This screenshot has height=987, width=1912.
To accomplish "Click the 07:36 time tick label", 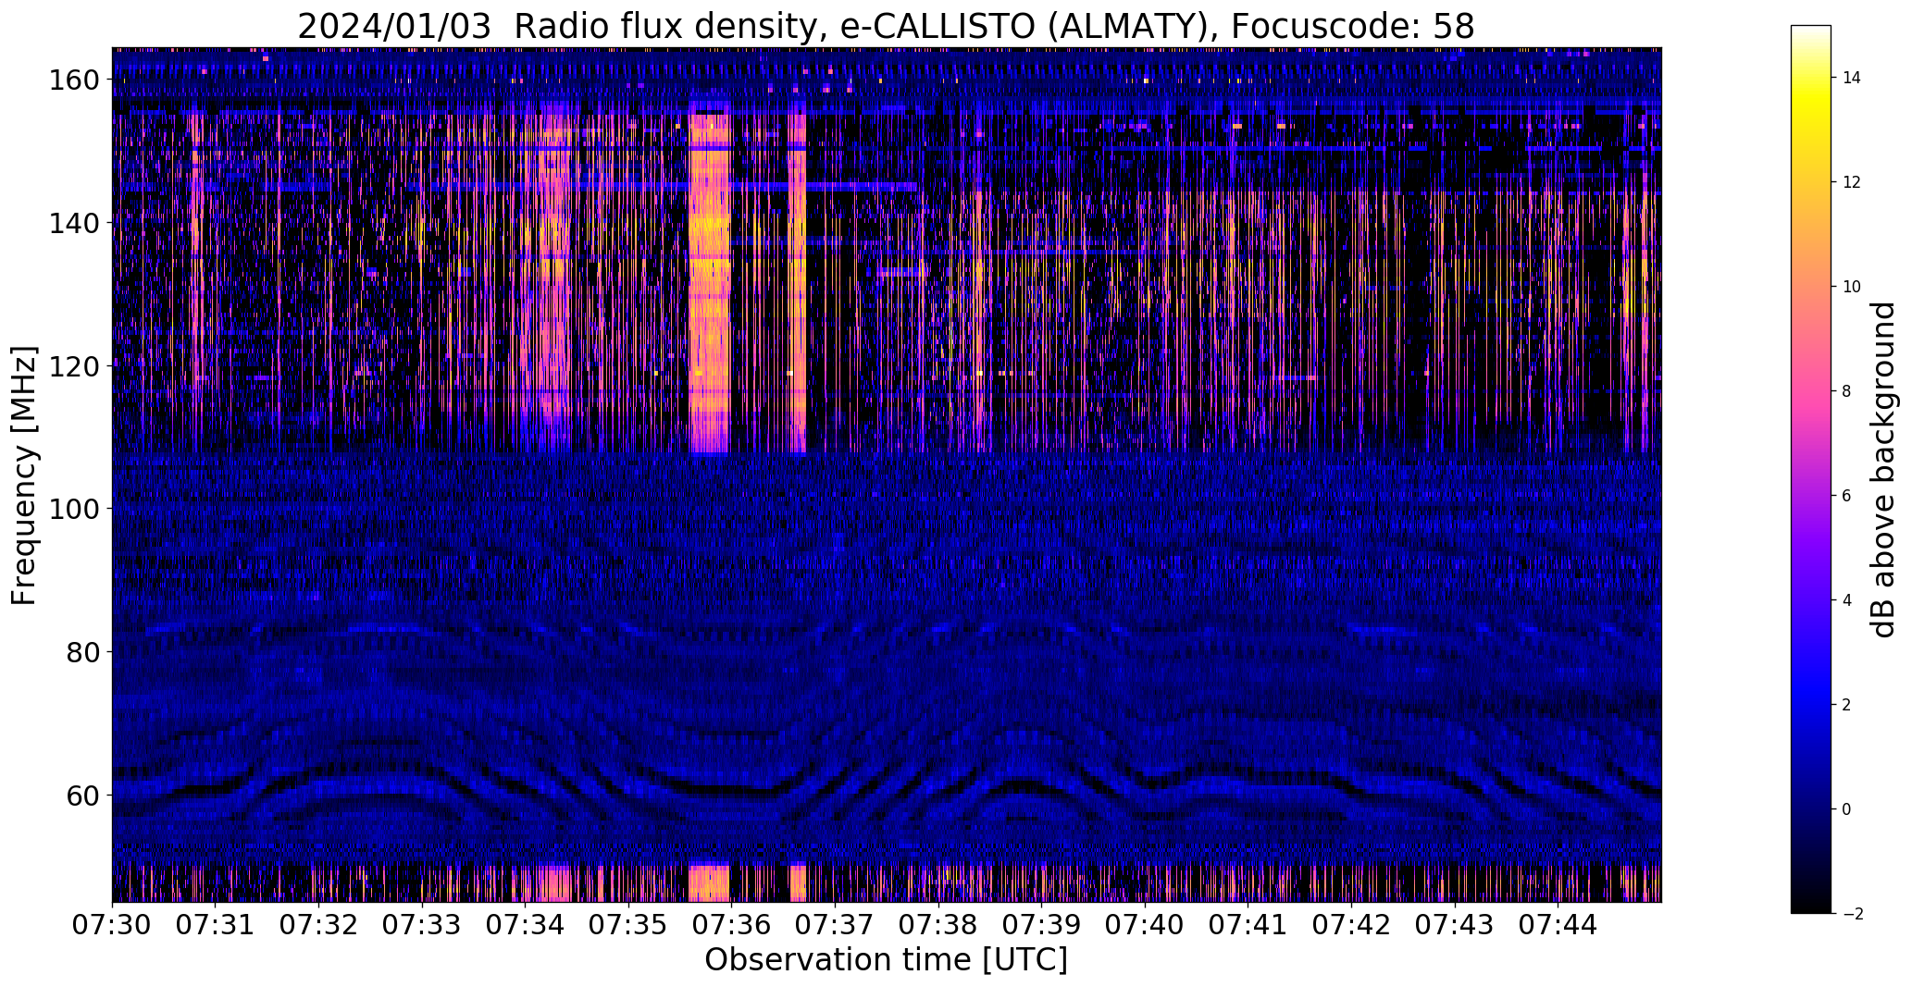I will point(731,924).
